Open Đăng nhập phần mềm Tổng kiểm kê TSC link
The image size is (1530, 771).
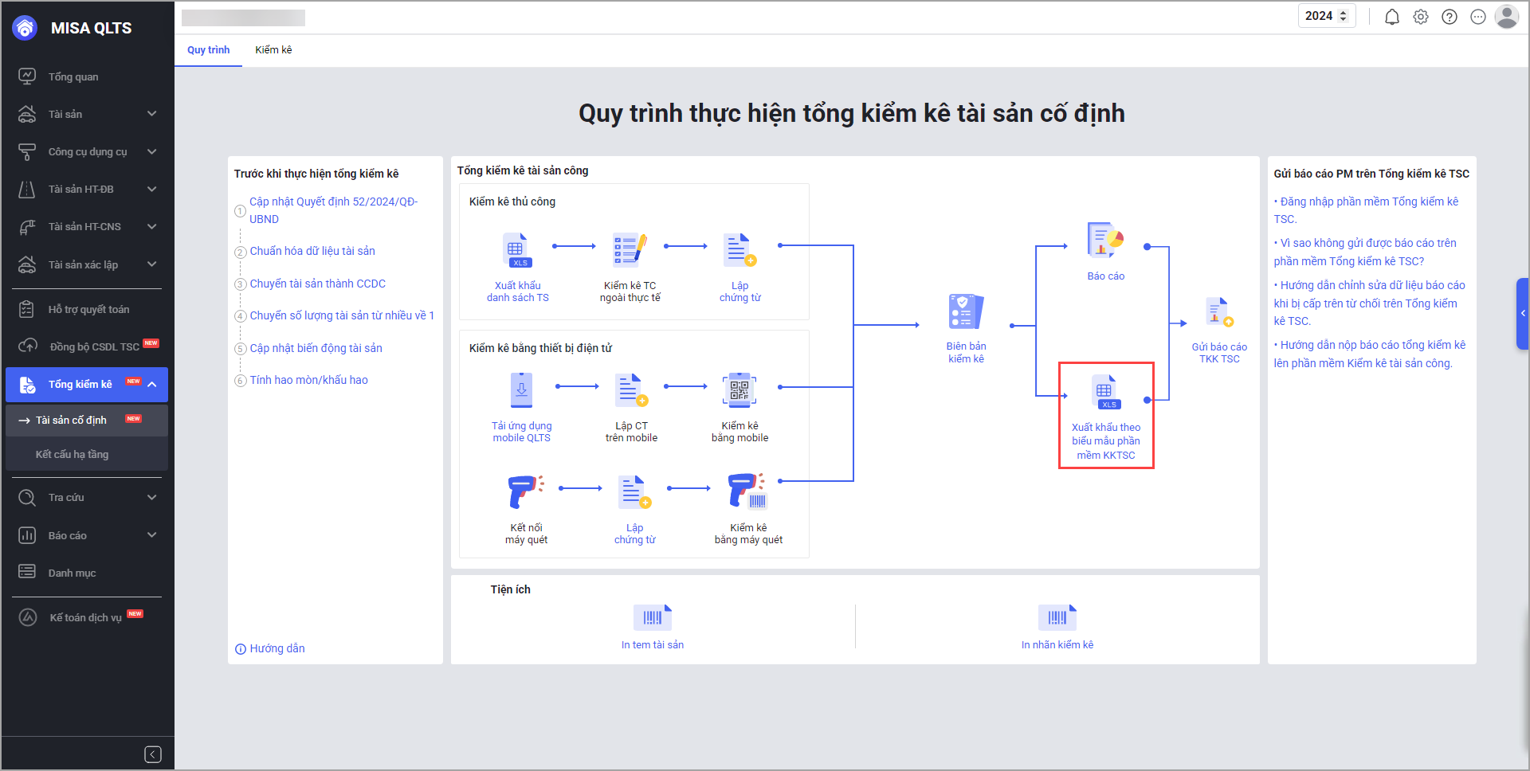pyautogui.click(x=1366, y=210)
